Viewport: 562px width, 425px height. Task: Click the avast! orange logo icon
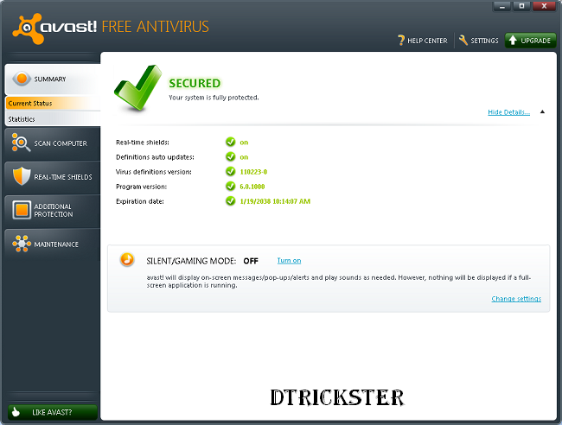[x=28, y=29]
